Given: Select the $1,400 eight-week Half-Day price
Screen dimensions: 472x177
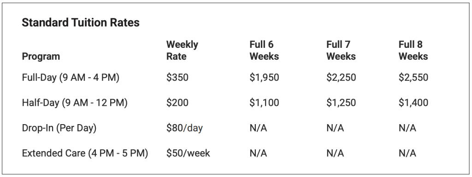Looking at the screenshot, I should 413,103.
